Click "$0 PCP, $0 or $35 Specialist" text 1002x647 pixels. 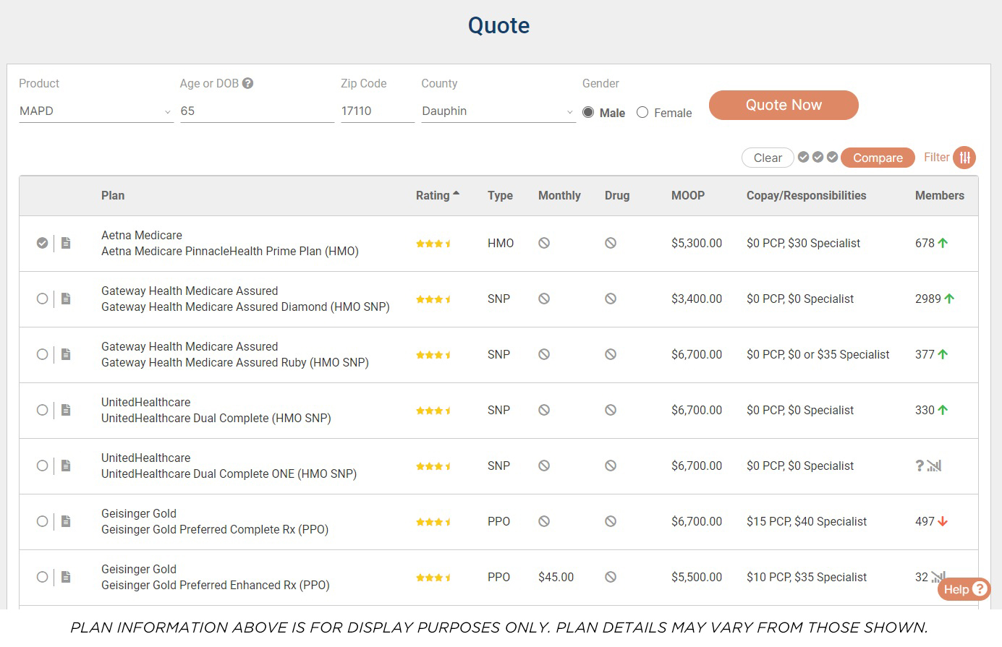[x=818, y=354]
